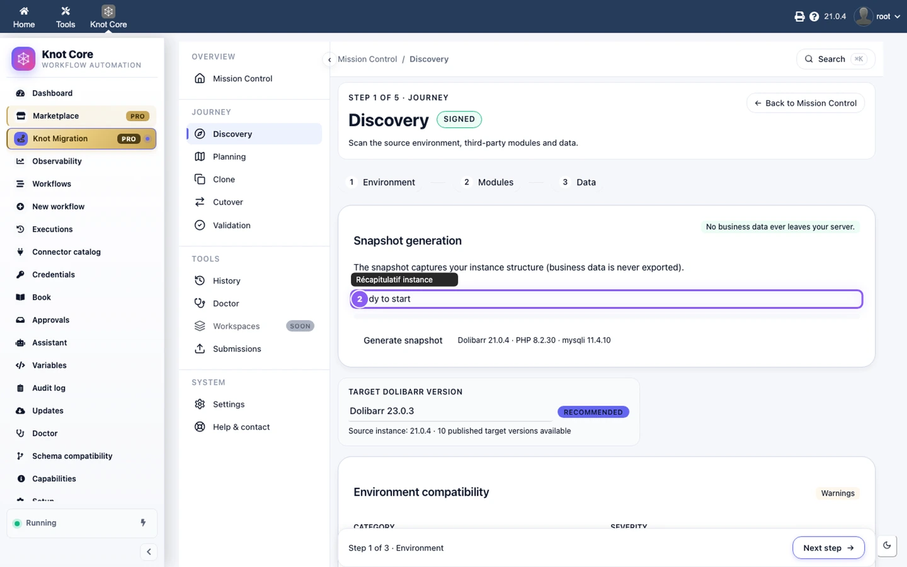Open Help & contact
The image size is (907, 567).
click(x=254, y=427)
